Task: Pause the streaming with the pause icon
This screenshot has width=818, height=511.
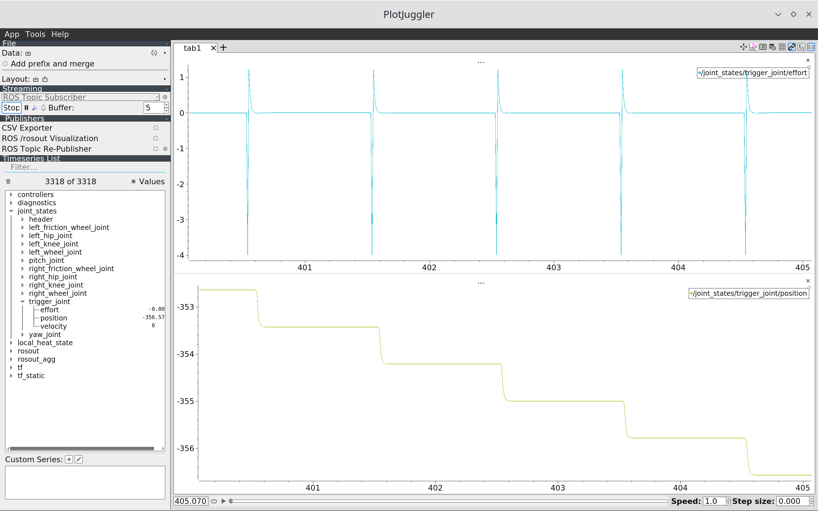Action: 26,108
